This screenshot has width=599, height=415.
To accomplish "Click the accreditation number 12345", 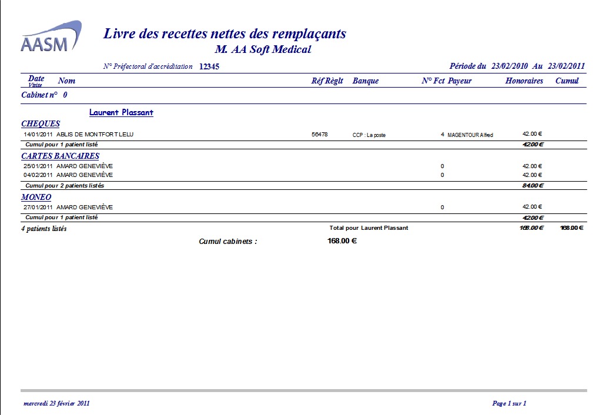I will (x=209, y=66).
